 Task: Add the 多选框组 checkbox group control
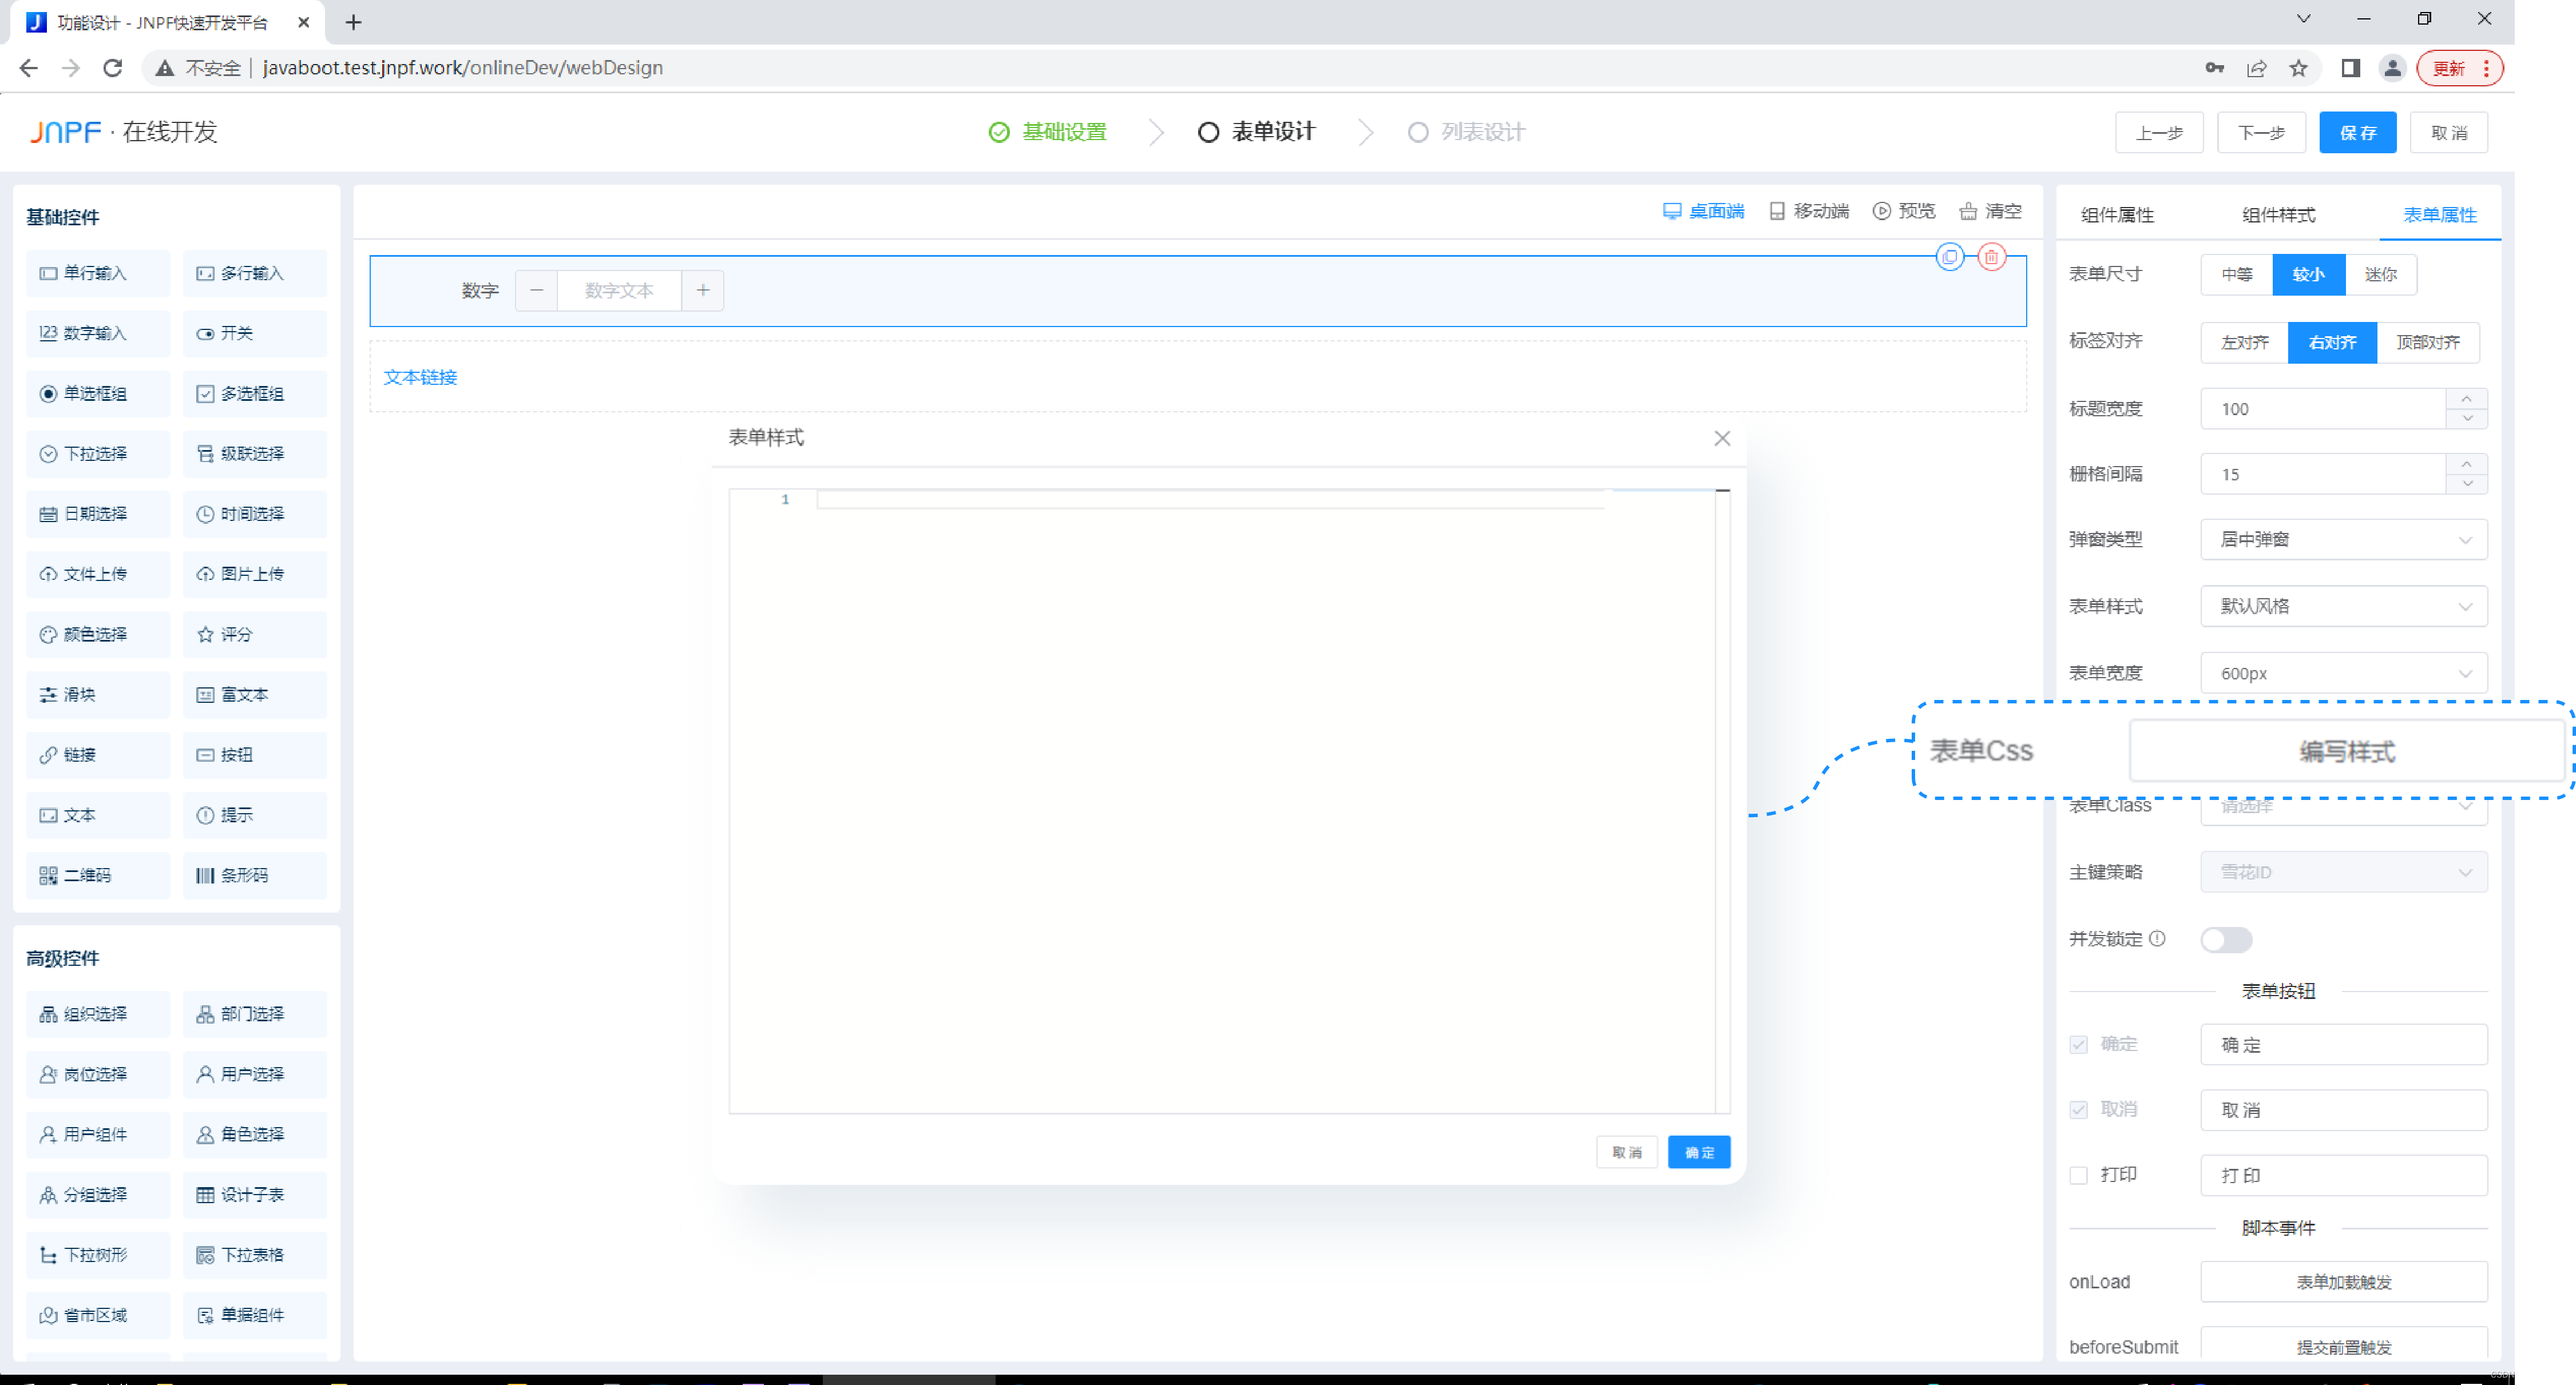point(255,394)
